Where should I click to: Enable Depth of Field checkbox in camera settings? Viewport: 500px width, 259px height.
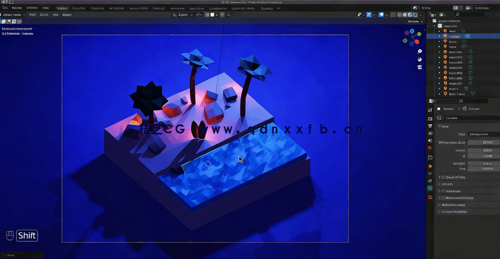[x=442, y=177]
